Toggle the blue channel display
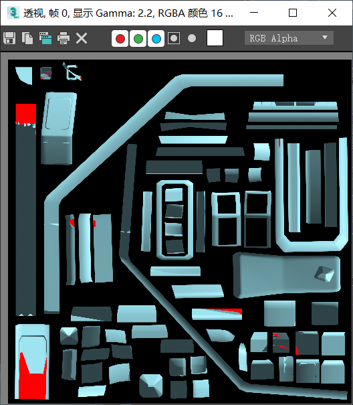353x405 pixels. click(x=156, y=38)
